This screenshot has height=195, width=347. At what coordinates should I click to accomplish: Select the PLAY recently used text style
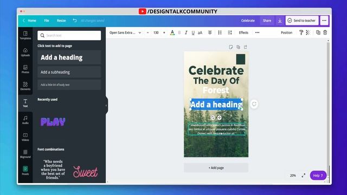(x=53, y=122)
